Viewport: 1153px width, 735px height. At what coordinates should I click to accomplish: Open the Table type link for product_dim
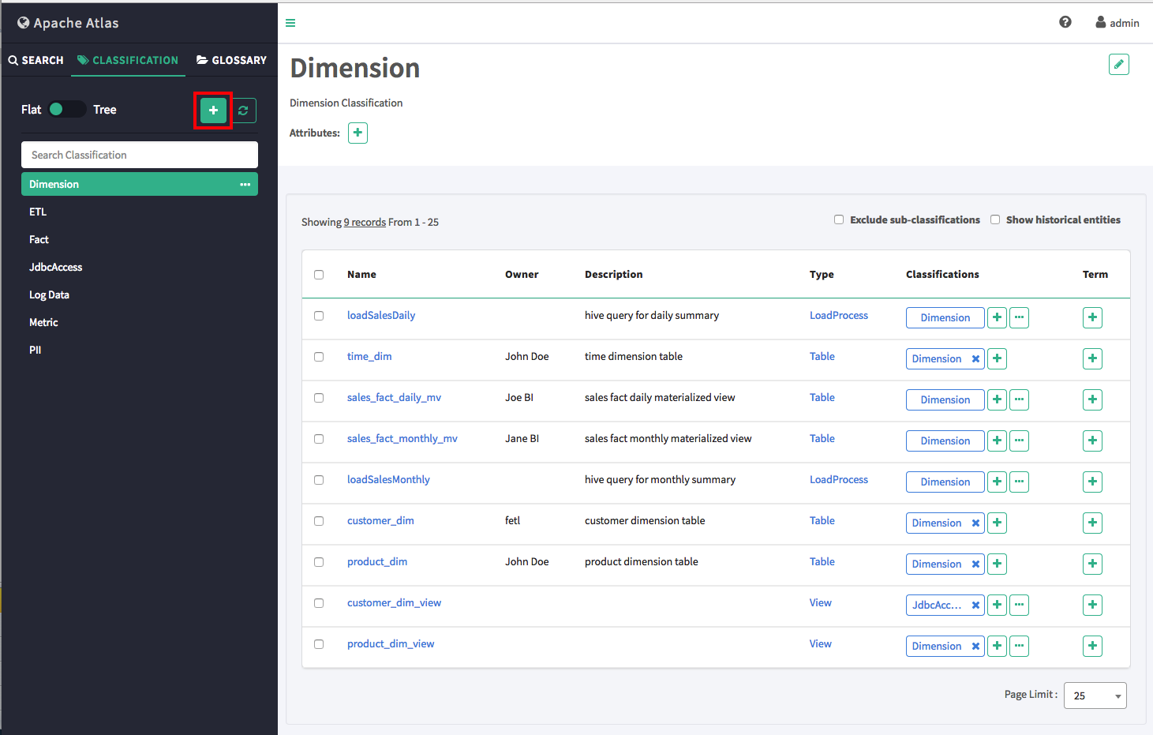coord(822,561)
